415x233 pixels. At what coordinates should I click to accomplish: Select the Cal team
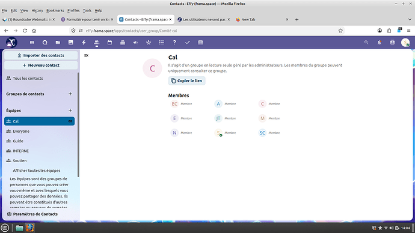[40, 121]
